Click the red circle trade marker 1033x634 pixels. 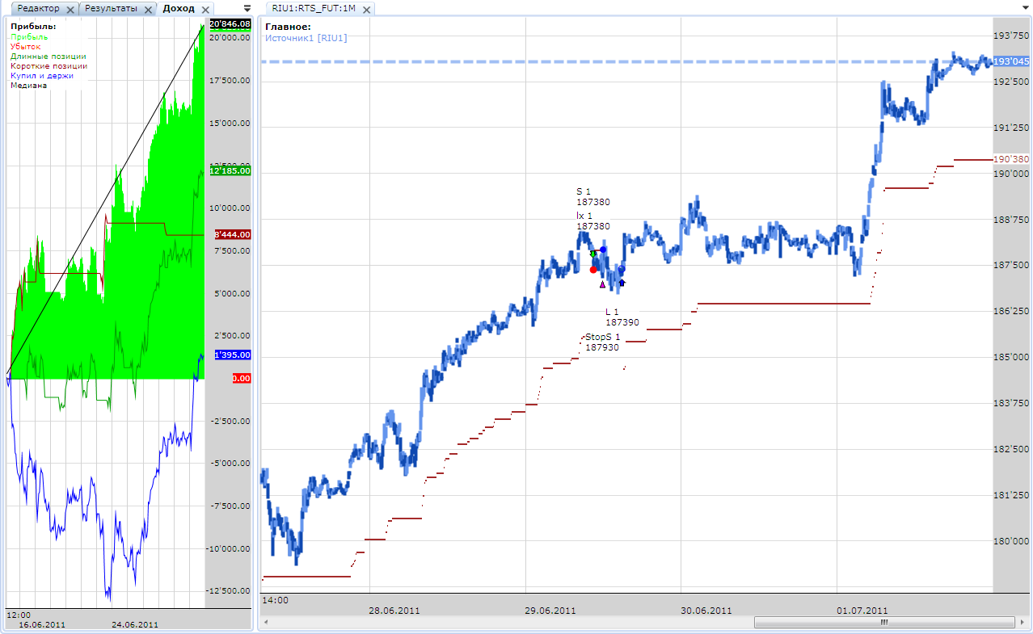[593, 269]
